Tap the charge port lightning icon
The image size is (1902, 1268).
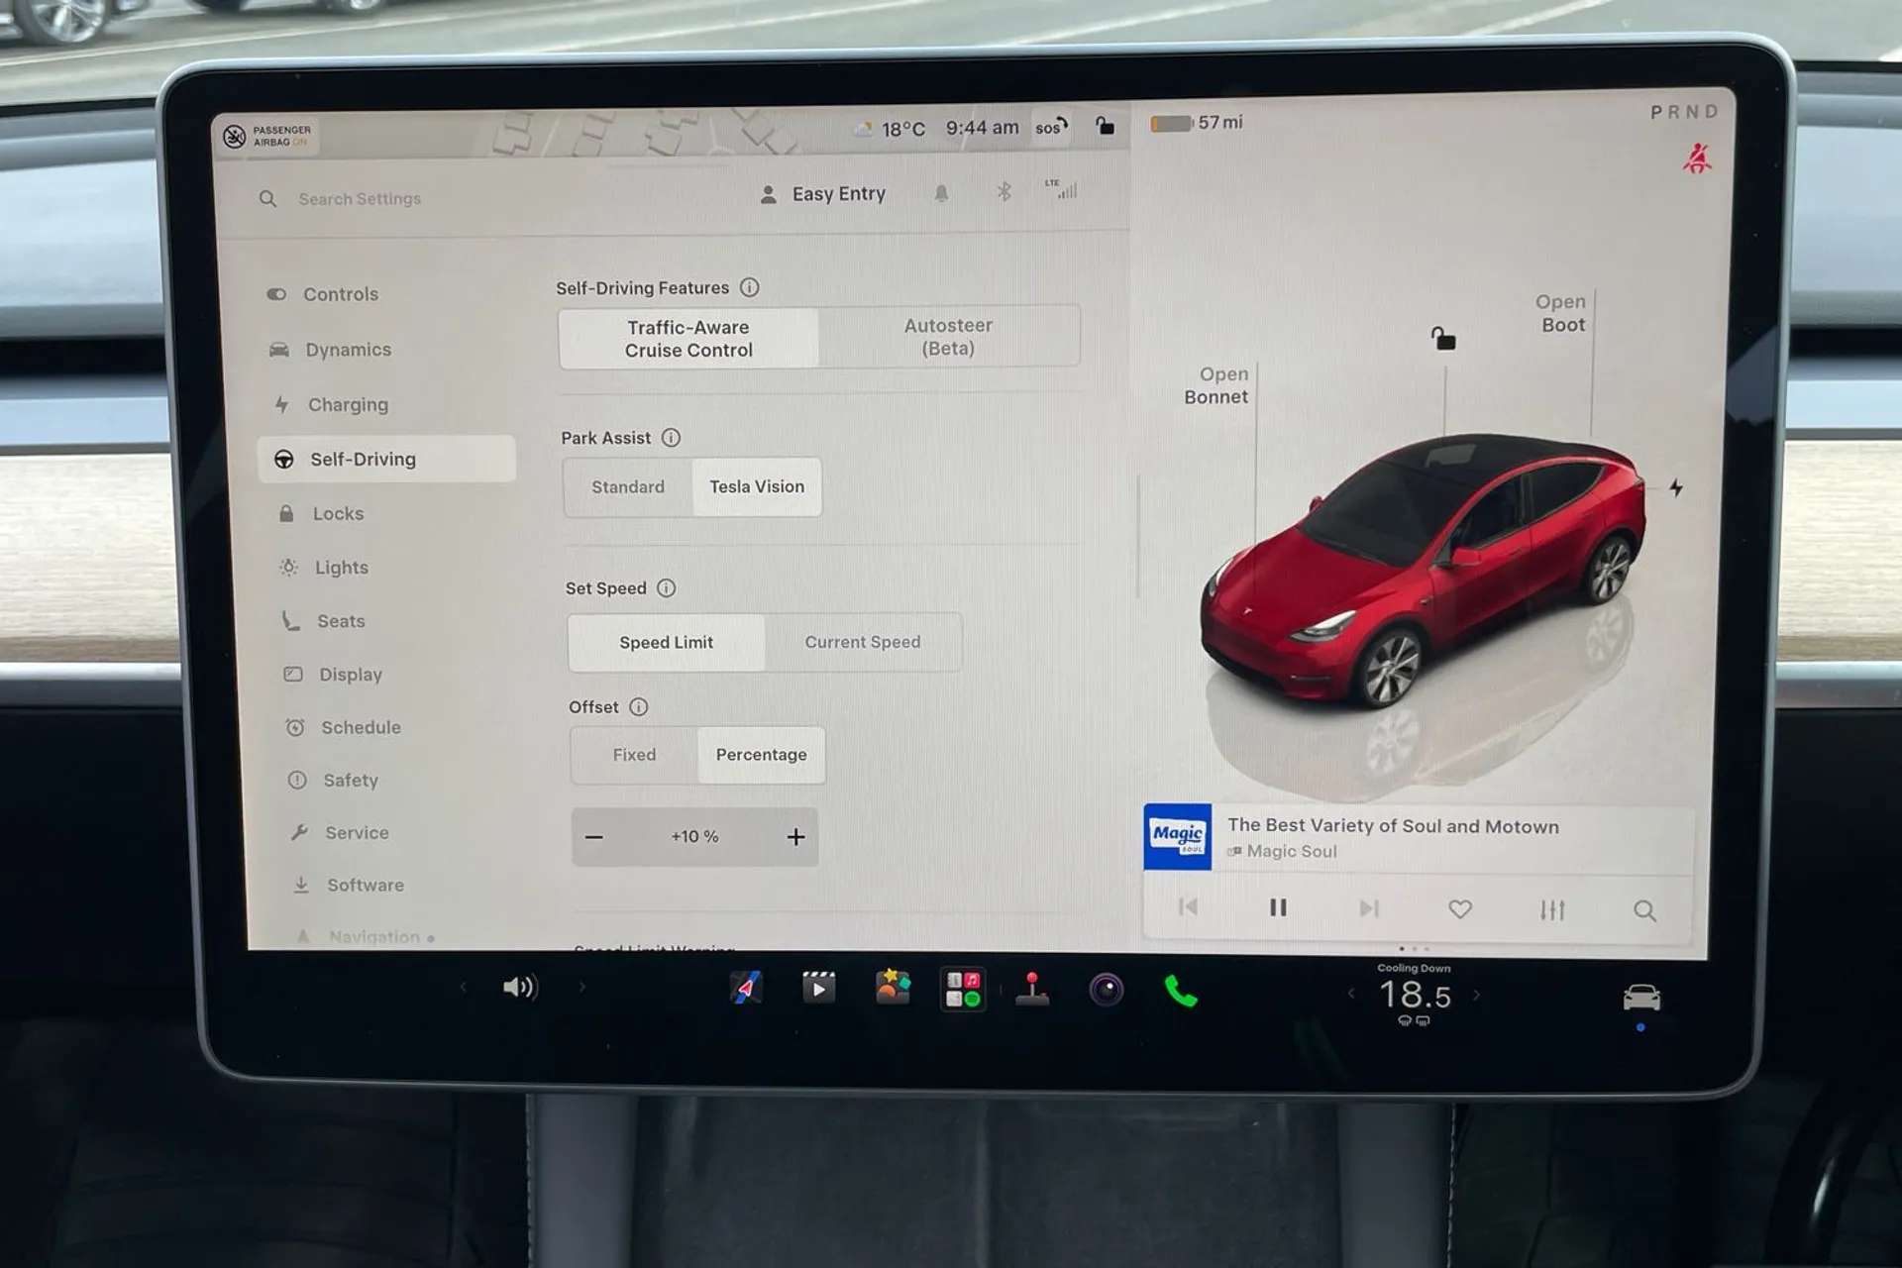[x=1675, y=487]
